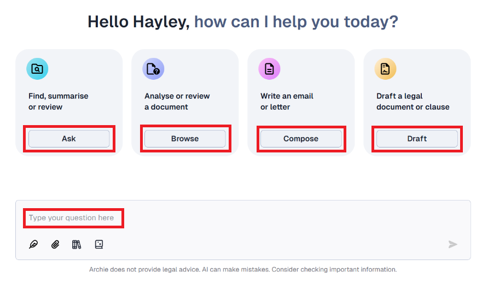The height and width of the screenshot is (283, 482).
Task: Click 'Draft a legal document or clause' text
Action: coord(413,102)
